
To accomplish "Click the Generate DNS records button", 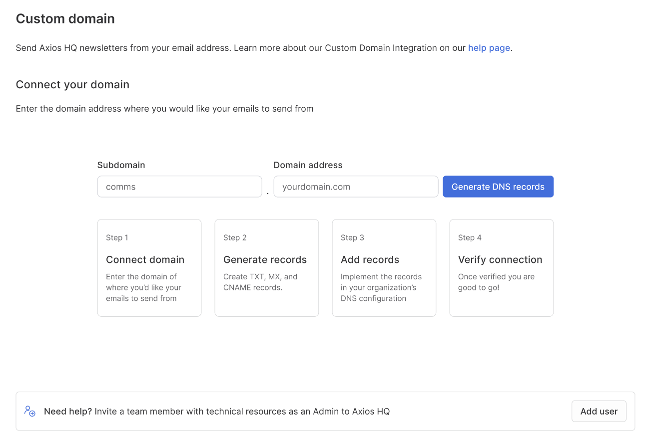I will [498, 187].
